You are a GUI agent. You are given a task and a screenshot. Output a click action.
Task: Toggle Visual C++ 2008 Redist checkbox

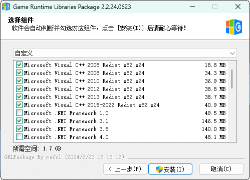pyautogui.click(x=19, y=73)
